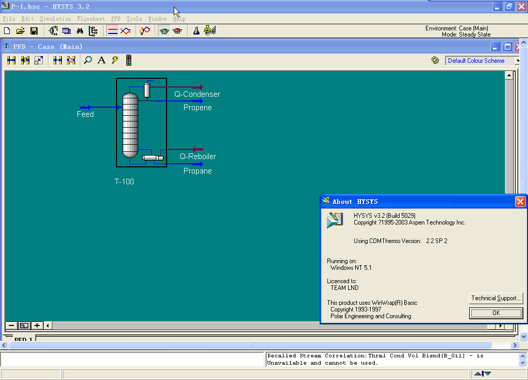The height and width of the screenshot is (380, 528).
Task: Open the Simulation menu
Action: pos(56,19)
